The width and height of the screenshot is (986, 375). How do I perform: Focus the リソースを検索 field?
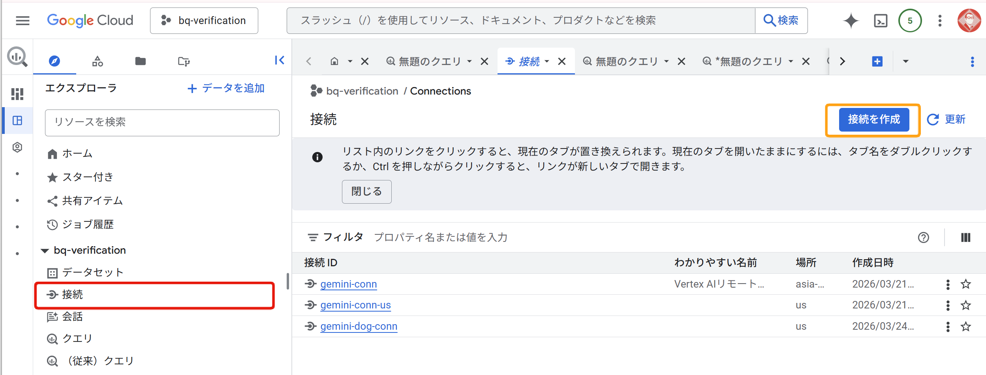pos(162,123)
